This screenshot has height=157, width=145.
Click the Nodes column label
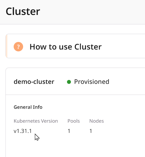coord(96,121)
